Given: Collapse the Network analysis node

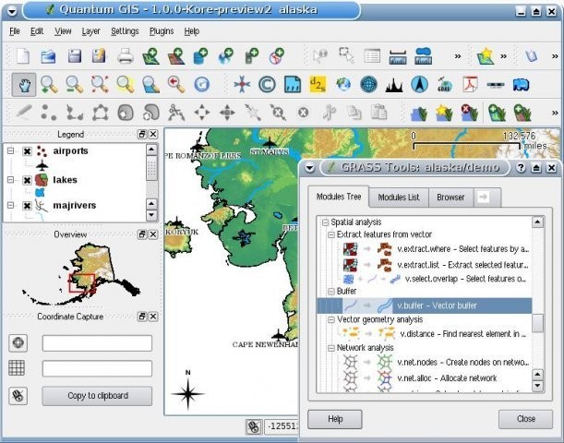Looking at the screenshot, I should [x=330, y=348].
